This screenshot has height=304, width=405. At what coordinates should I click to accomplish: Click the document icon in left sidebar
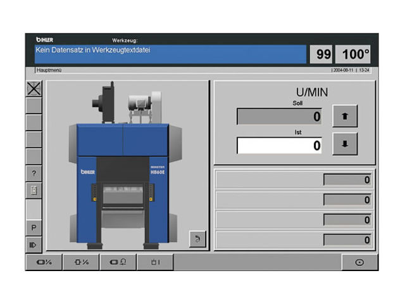click(34, 190)
